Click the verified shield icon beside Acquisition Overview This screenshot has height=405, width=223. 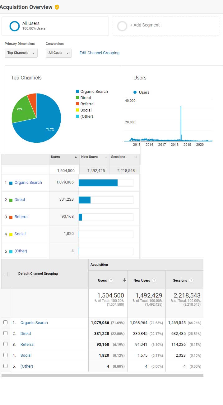click(x=57, y=7)
